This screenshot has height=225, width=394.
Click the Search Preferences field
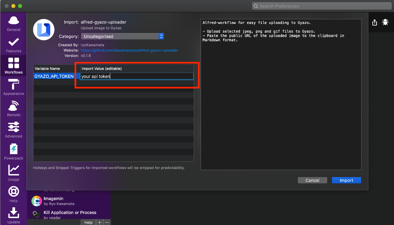click(x=321, y=6)
